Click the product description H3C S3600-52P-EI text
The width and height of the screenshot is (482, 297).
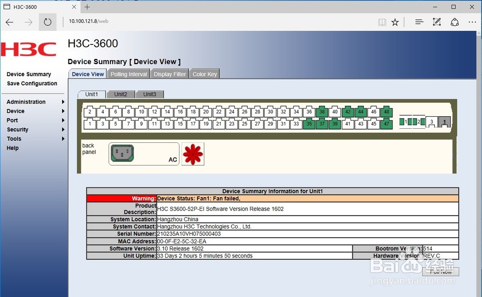[x=220, y=209]
